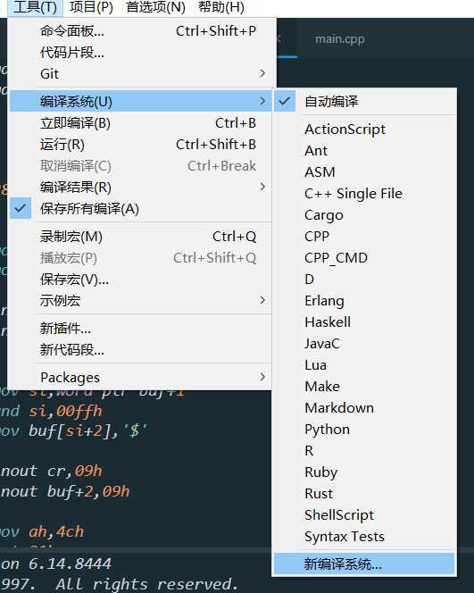Expand the Packages submenu

click(141, 378)
